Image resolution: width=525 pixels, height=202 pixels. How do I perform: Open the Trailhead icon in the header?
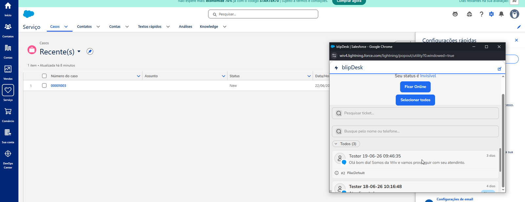coord(470,14)
